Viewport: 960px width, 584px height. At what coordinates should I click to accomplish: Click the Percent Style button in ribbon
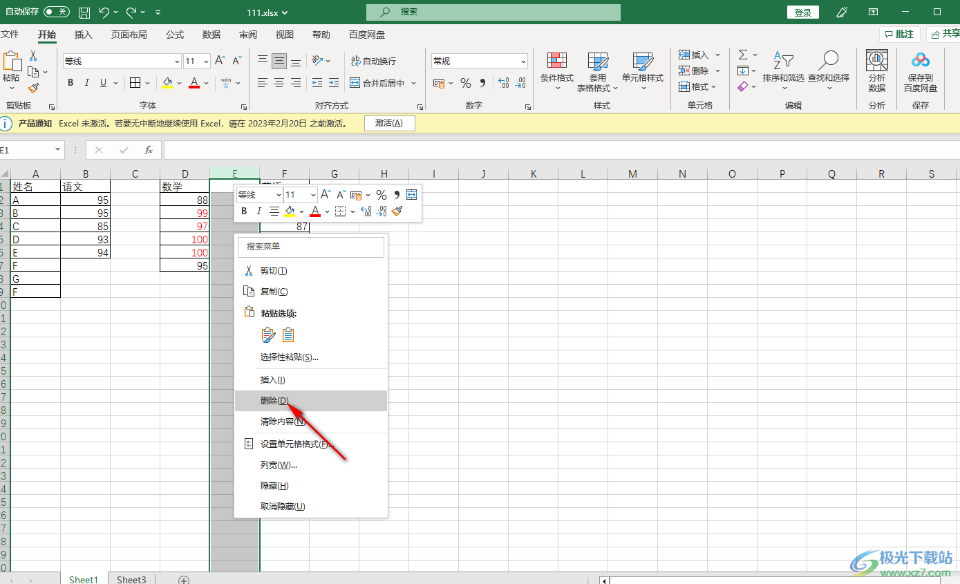(x=466, y=83)
